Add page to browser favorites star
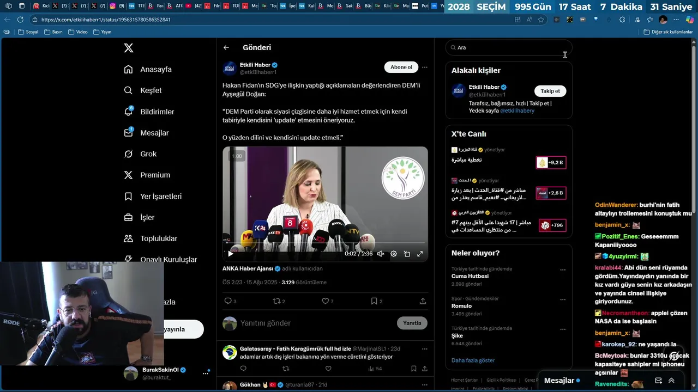The height and width of the screenshot is (392, 698). [541, 20]
